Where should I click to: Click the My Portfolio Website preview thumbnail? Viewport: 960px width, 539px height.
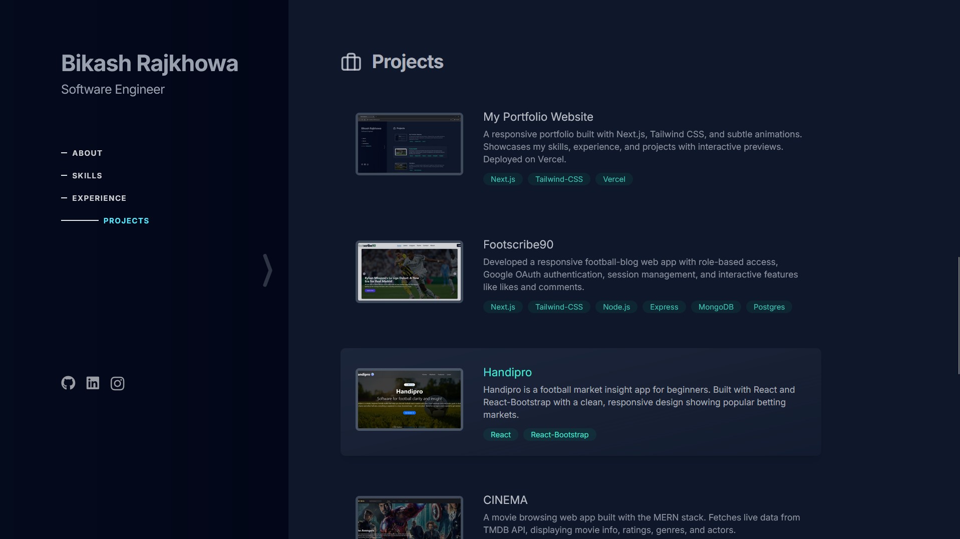pyautogui.click(x=409, y=144)
